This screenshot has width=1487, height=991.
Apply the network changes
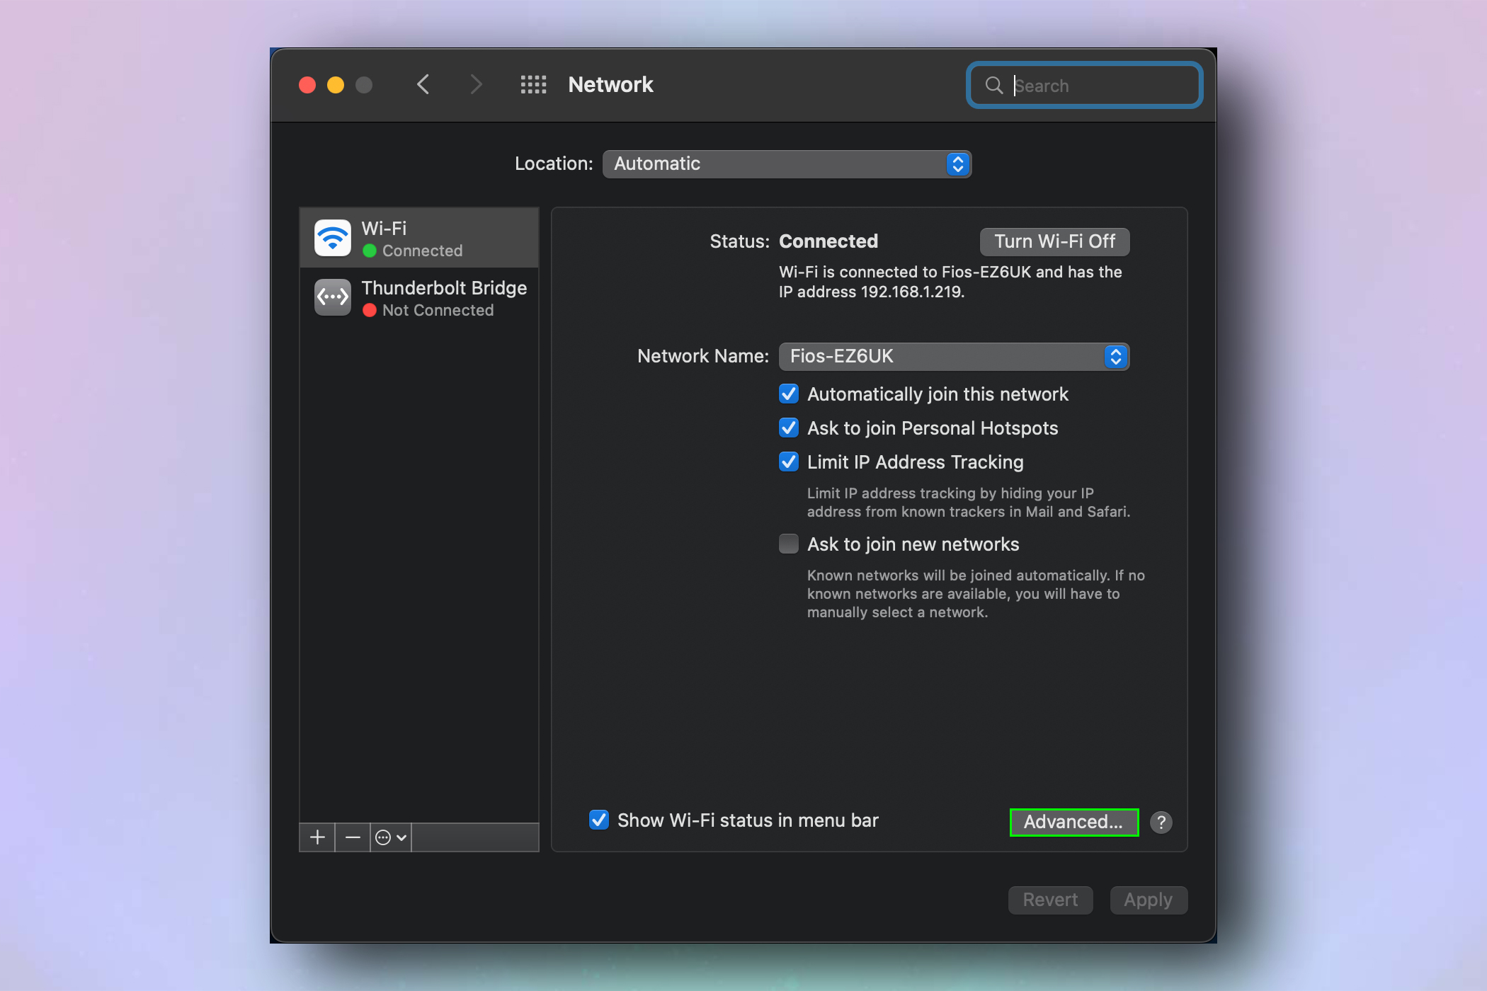(x=1148, y=900)
